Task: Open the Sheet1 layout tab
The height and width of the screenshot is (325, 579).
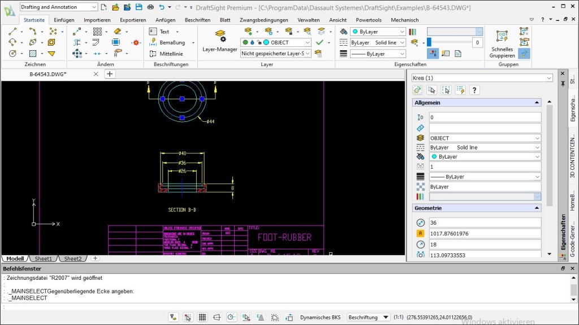Action: [x=44, y=258]
